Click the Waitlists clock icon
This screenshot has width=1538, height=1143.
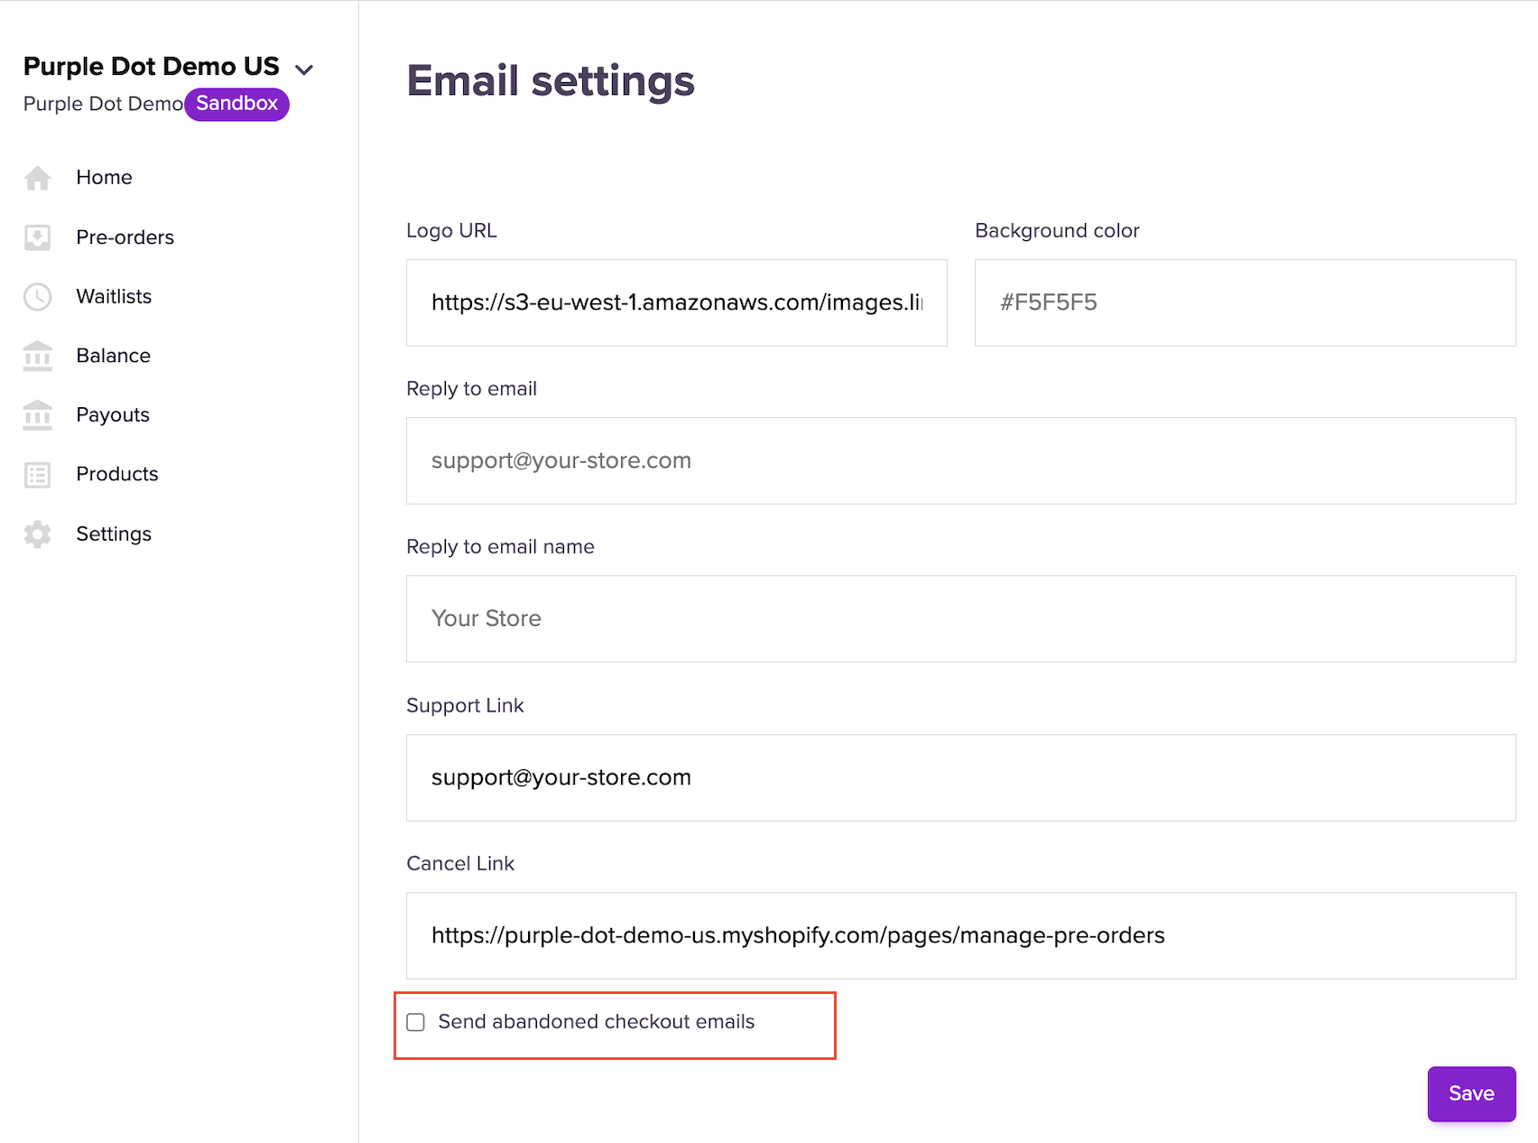tap(37, 297)
